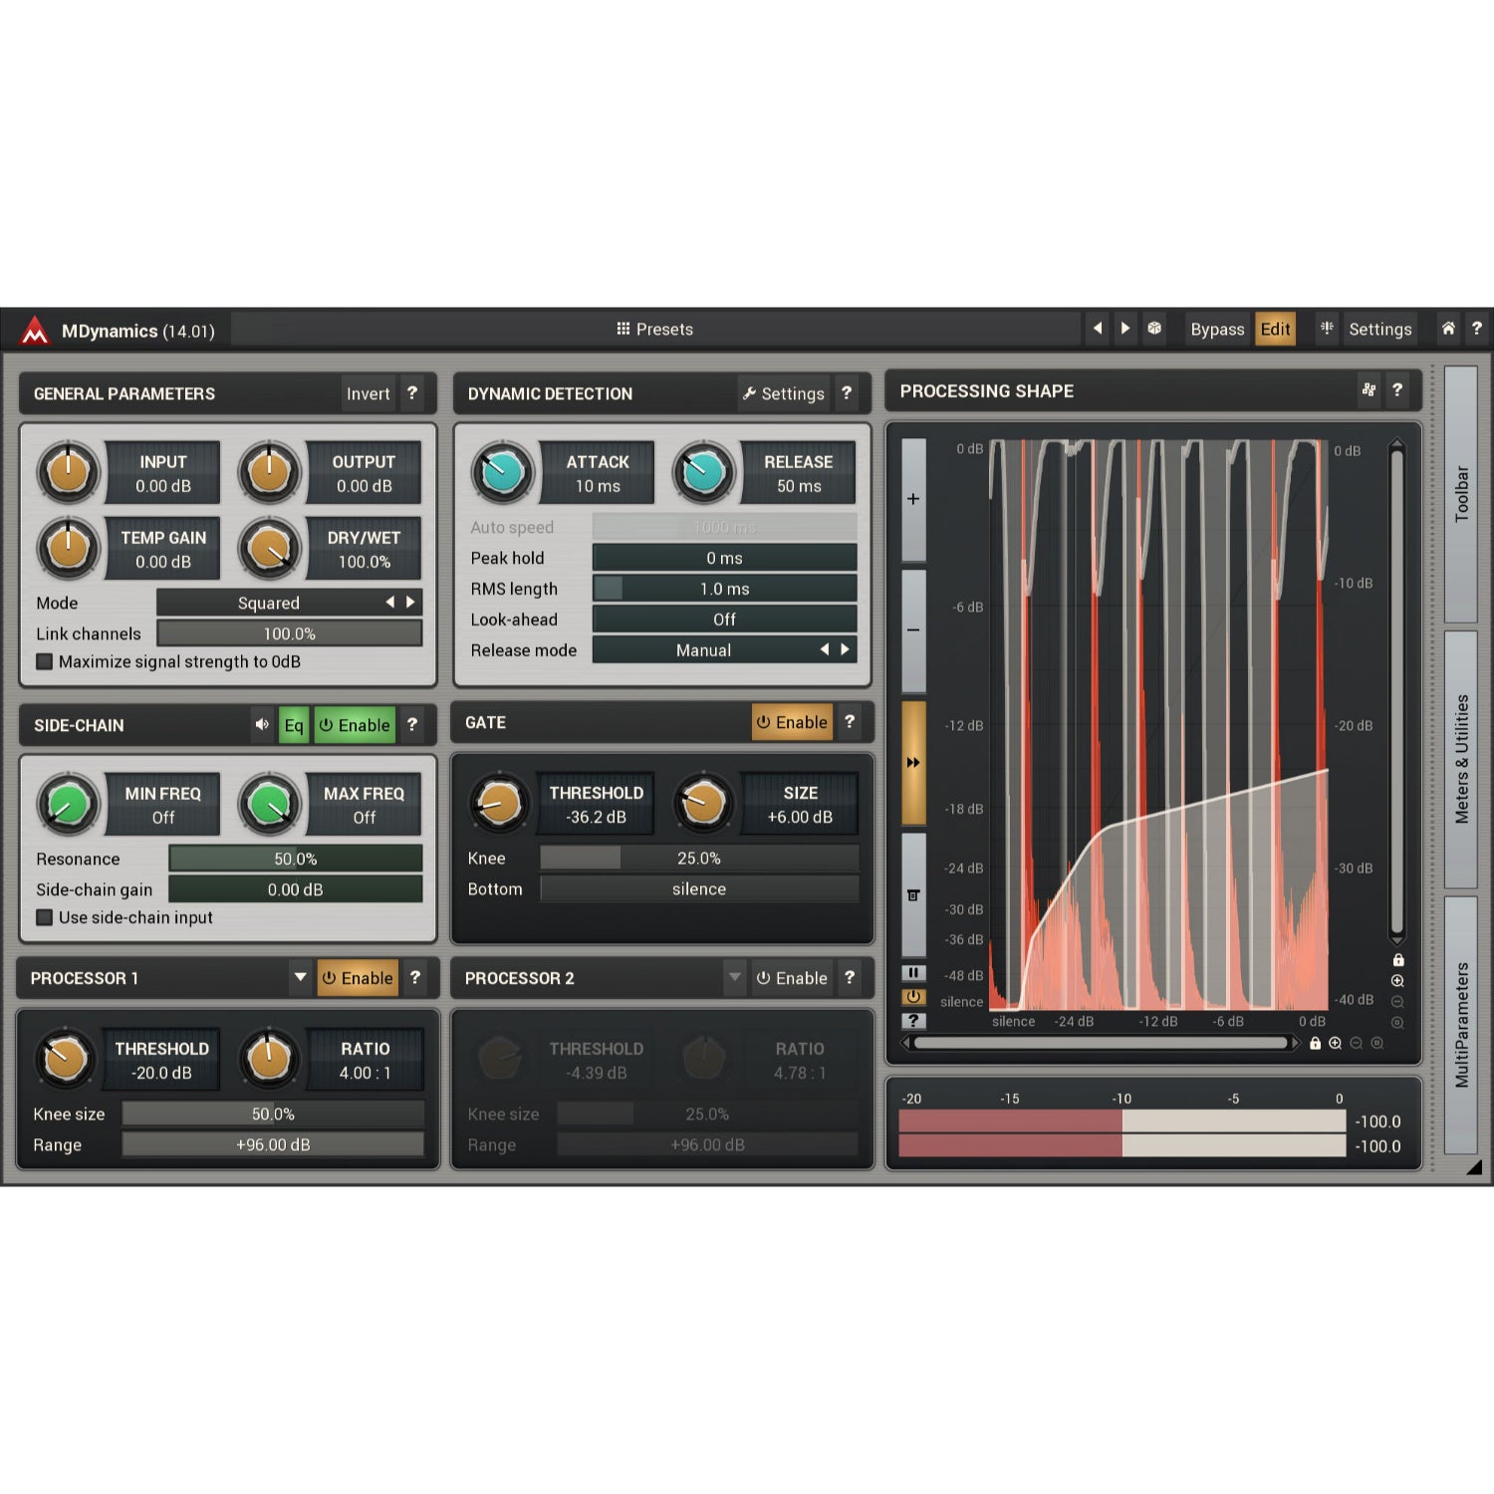Click Mode next arrow
This screenshot has width=1494, height=1494.
click(x=410, y=603)
